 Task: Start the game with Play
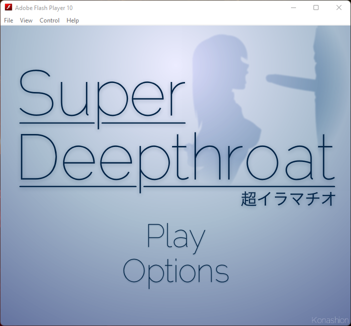tap(176, 238)
